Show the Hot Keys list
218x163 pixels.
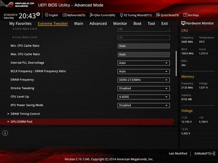tap(191, 15)
